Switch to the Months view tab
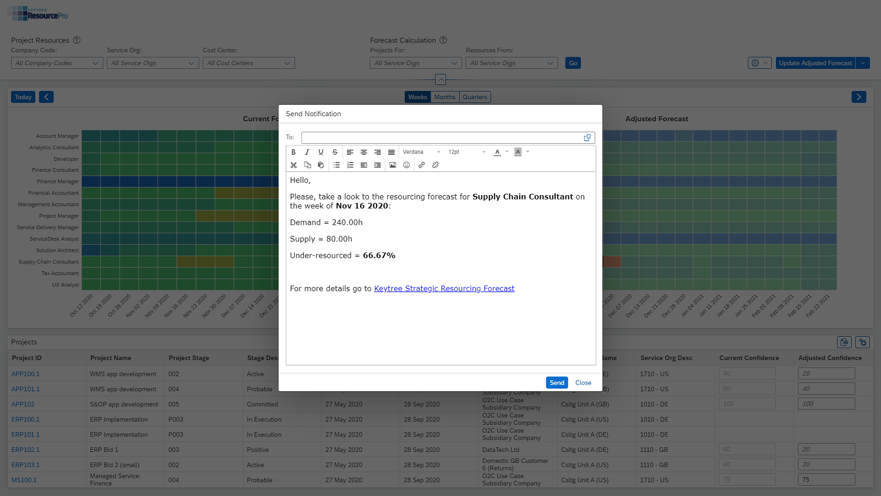 click(x=445, y=97)
